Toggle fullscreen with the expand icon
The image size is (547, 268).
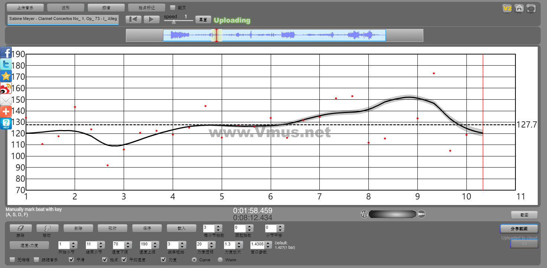[531, 9]
